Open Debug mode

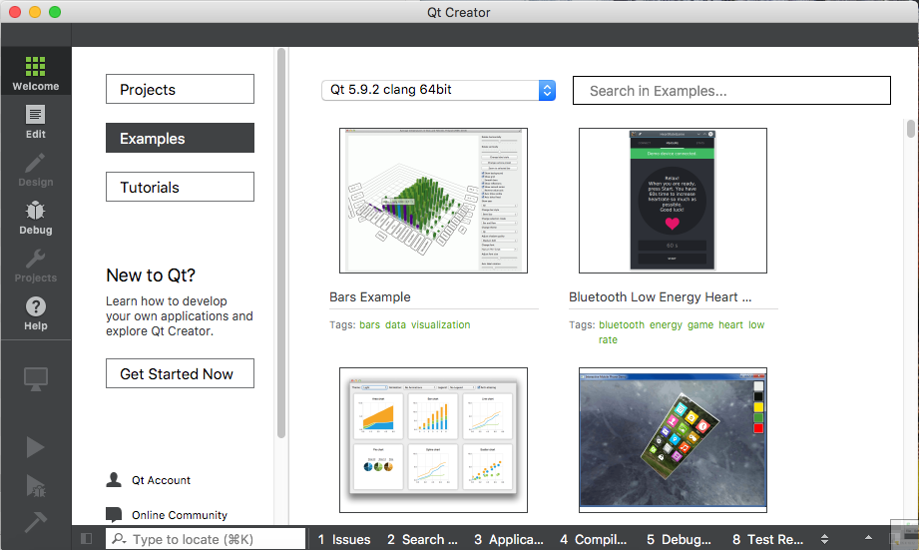(x=35, y=217)
